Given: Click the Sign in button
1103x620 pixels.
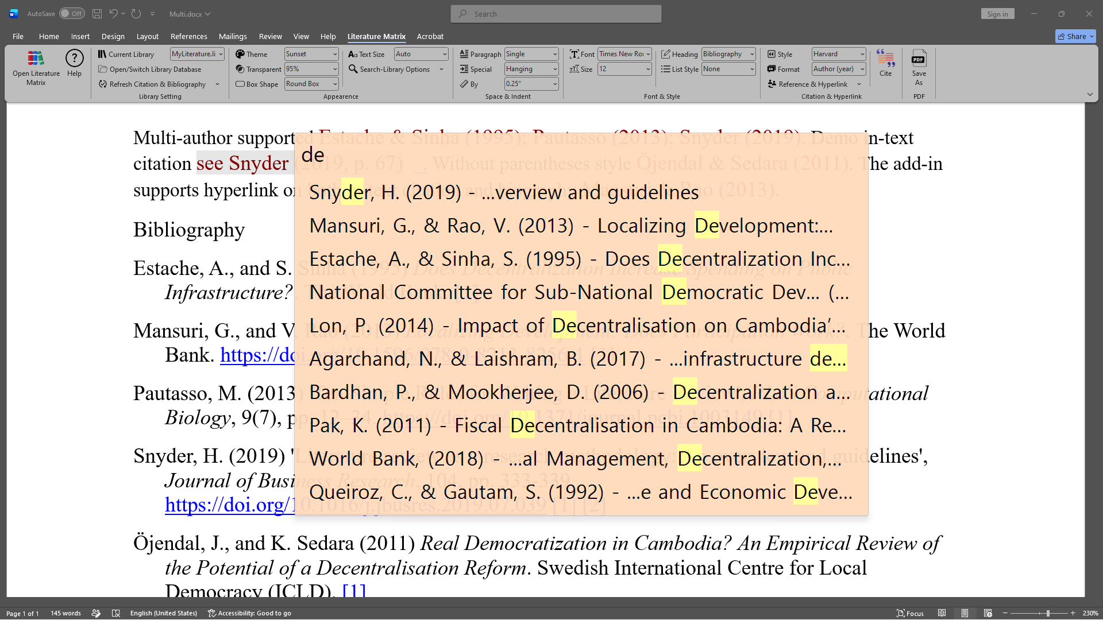Looking at the screenshot, I should 997,14.
